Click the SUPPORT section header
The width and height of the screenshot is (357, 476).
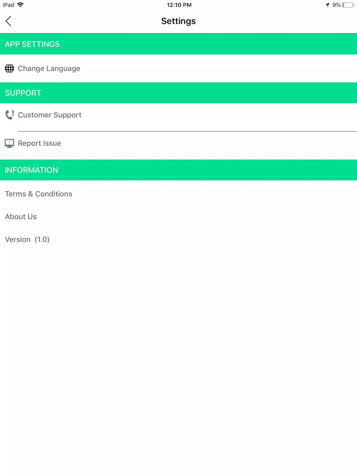[x=23, y=93]
